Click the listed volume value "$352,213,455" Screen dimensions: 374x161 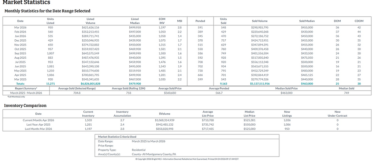90,32
